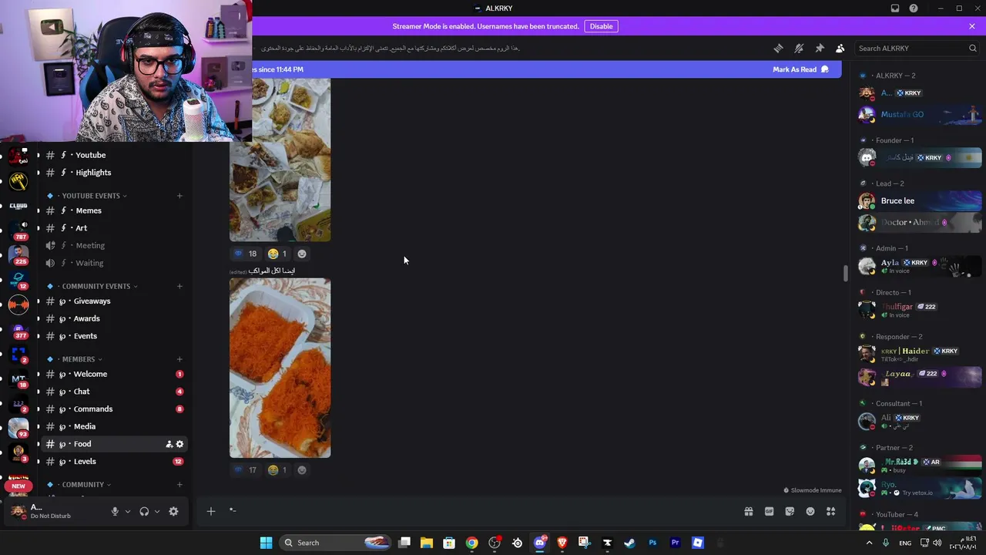The height and width of the screenshot is (555, 986).
Task: Open the Threads icon in channel header
Action: [x=778, y=48]
